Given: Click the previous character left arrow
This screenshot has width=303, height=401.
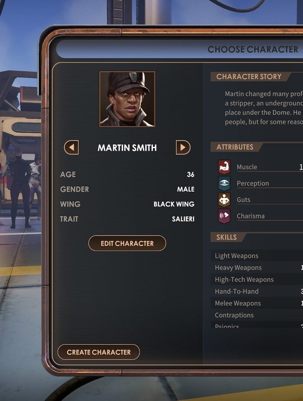Looking at the screenshot, I should (x=71, y=147).
